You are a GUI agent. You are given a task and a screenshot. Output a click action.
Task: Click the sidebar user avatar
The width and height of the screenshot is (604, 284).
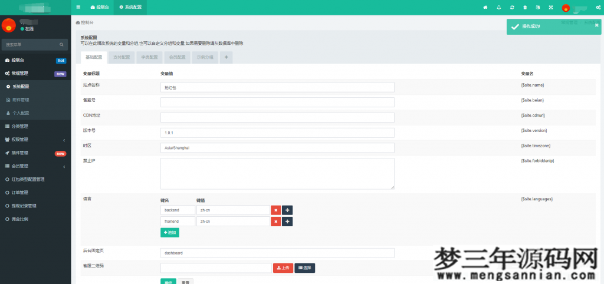pyautogui.click(x=8, y=25)
